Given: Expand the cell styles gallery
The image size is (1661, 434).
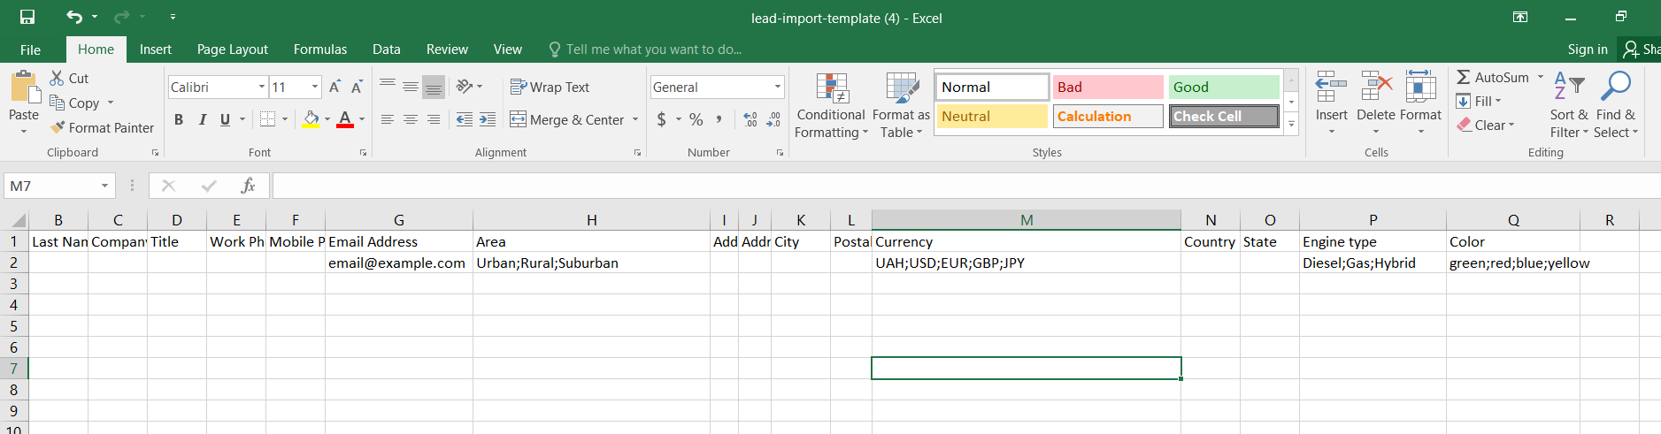Looking at the screenshot, I should point(1291,125).
